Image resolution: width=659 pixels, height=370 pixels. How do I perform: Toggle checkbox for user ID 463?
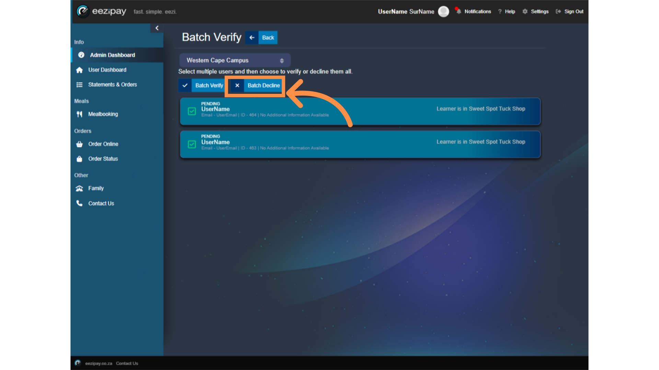point(192,145)
